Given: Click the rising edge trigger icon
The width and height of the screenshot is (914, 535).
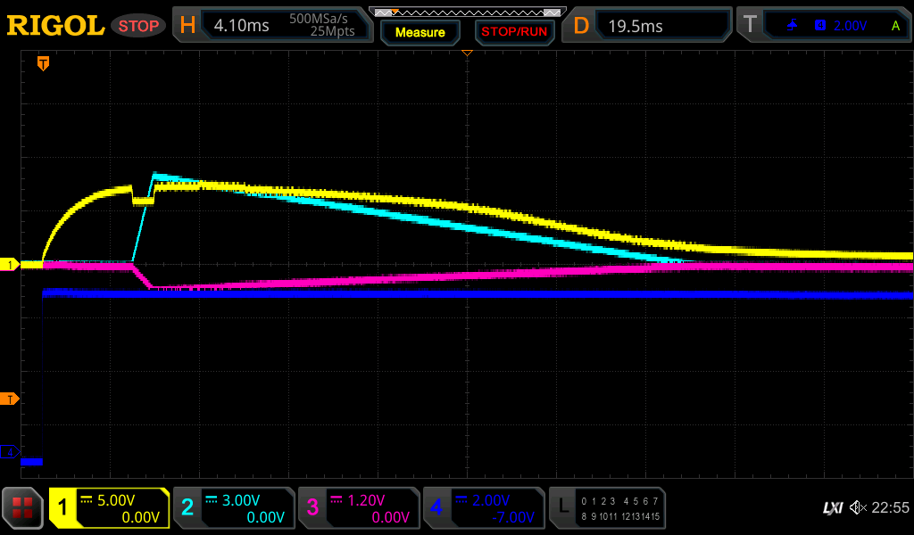Looking at the screenshot, I should (x=792, y=26).
